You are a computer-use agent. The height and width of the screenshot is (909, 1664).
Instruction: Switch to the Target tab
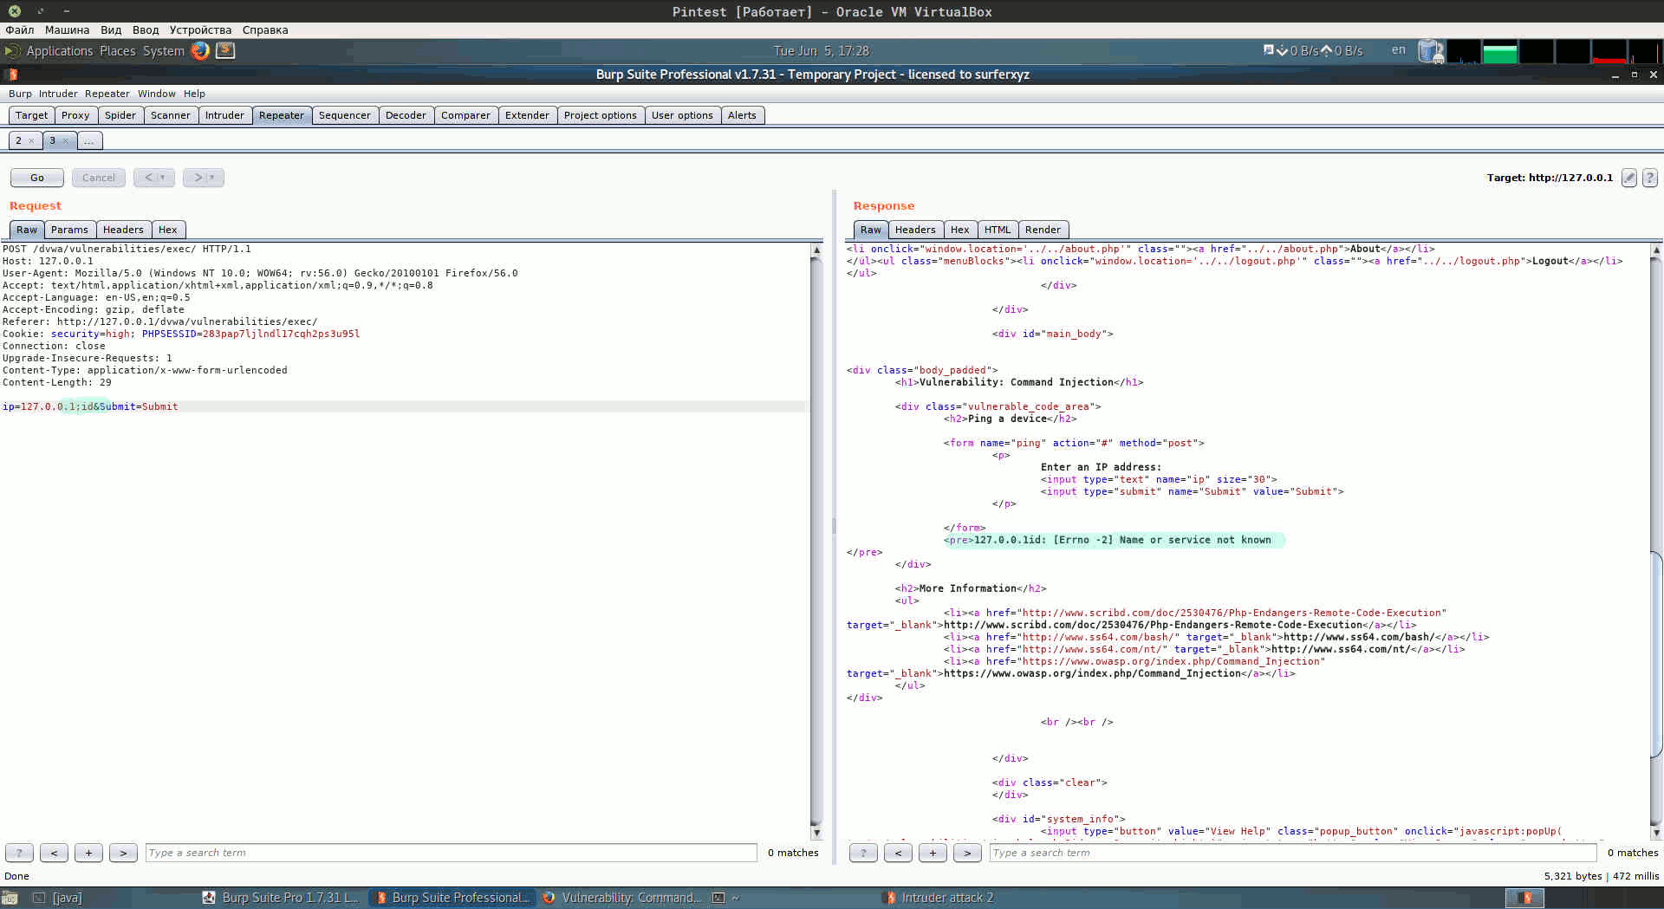(31, 115)
